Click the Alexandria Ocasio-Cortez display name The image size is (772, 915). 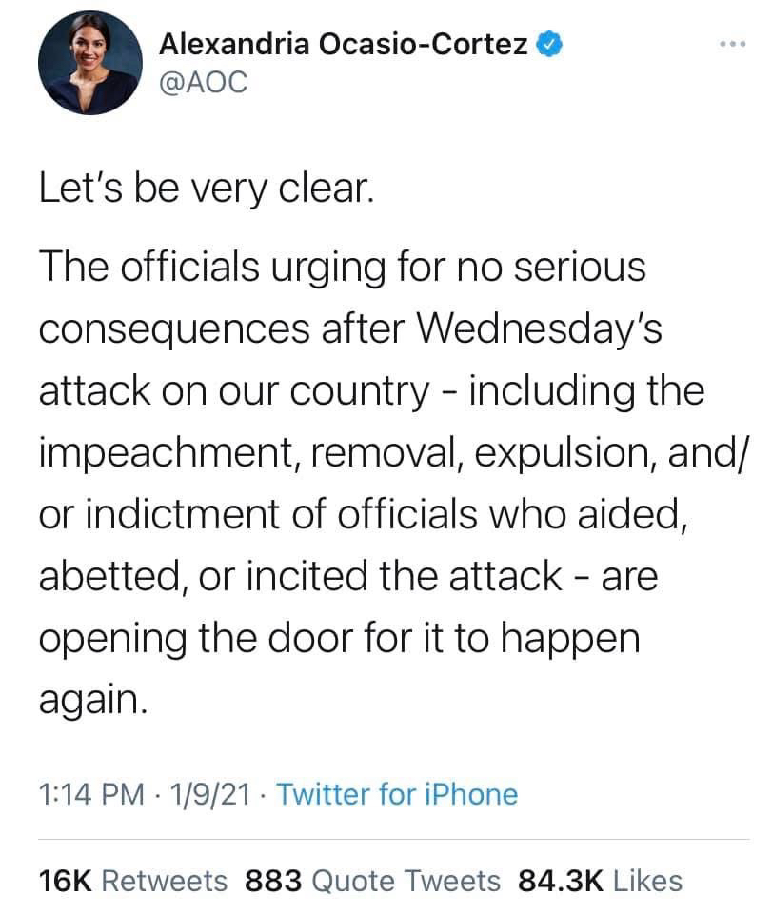[343, 43]
